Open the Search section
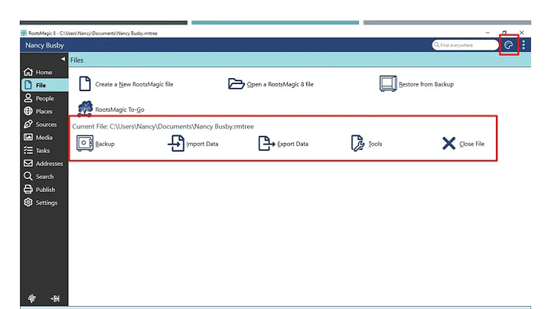 tap(44, 176)
